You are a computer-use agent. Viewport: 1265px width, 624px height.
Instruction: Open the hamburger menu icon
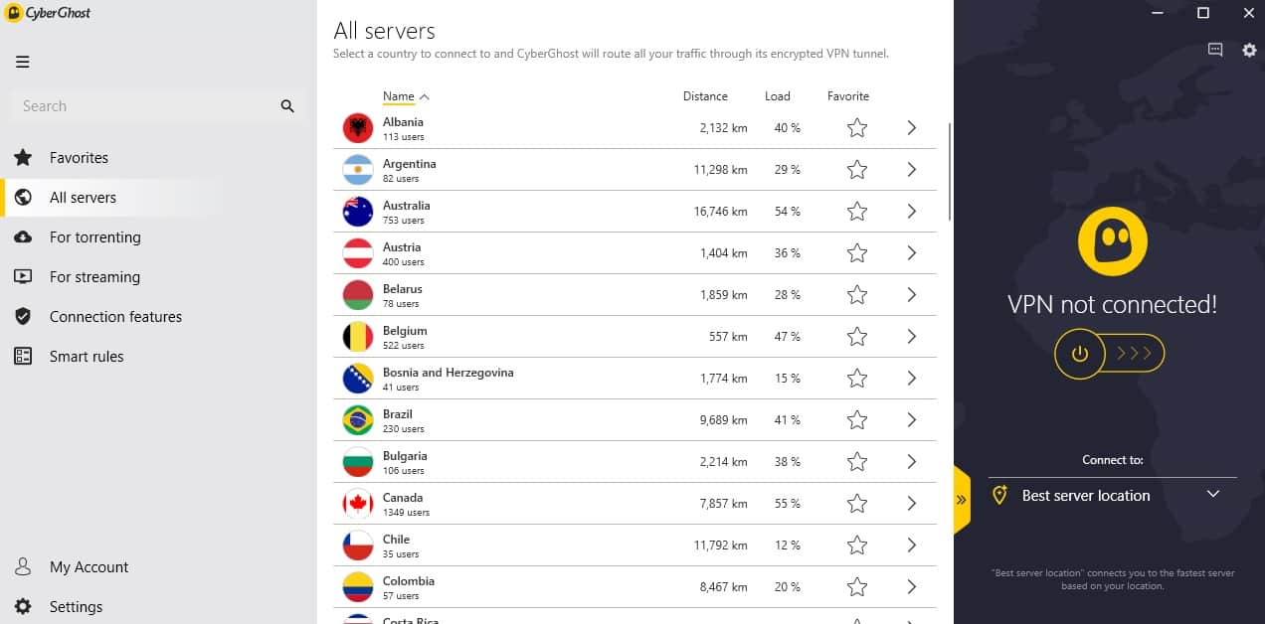(x=22, y=62)
